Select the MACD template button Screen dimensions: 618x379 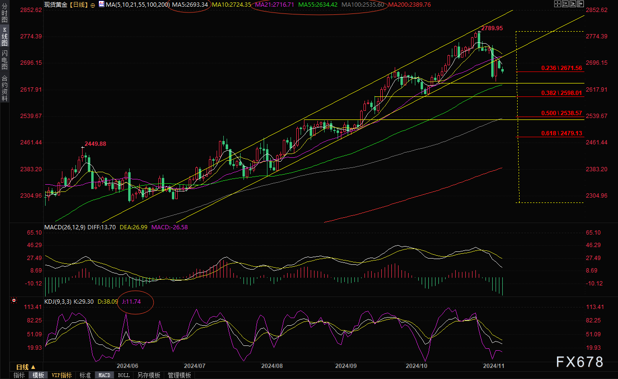[x=104, y=375]
